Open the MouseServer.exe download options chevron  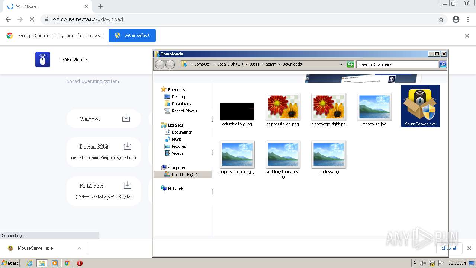pos(79,248)
